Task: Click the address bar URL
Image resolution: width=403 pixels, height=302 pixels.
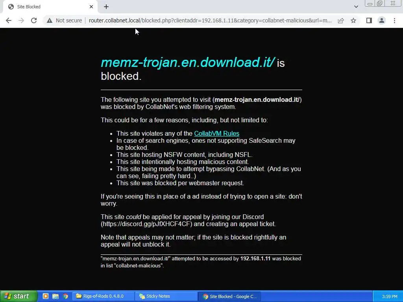Action: tap(210, 20)
